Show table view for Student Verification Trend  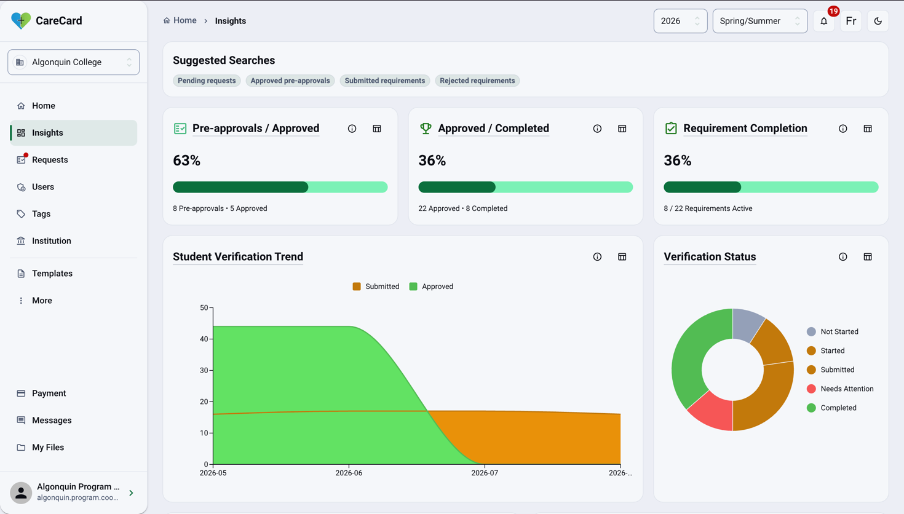[622, 257]
